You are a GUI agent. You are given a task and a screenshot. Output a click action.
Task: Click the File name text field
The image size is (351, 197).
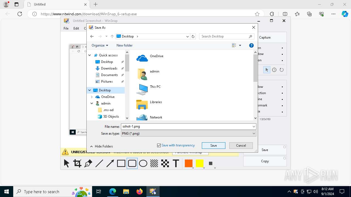(x=186, y=126)
